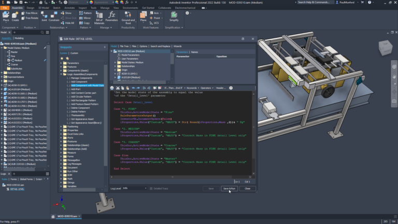This screenshot has width=398, height=224.
Task: Click the search icon in Model browser
Action: tap(42, 32)
